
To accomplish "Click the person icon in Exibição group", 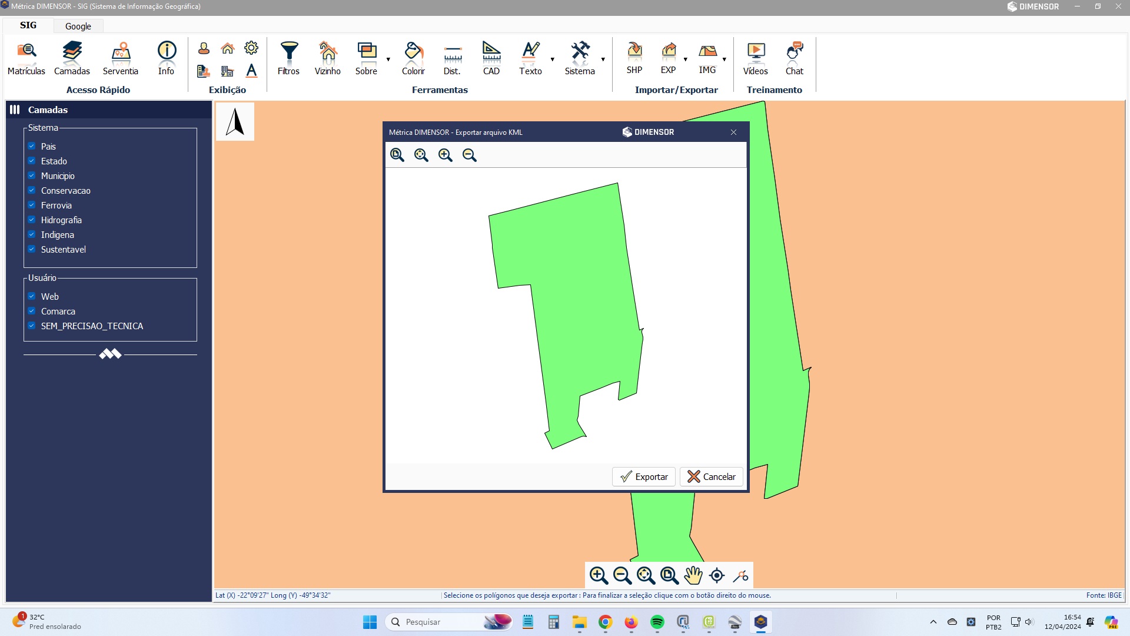I will [204, 48].
